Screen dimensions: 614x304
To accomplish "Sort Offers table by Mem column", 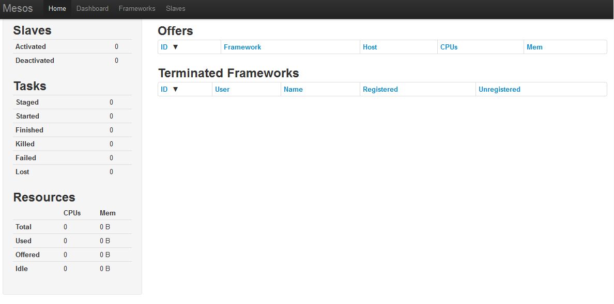I will [534, 47].
